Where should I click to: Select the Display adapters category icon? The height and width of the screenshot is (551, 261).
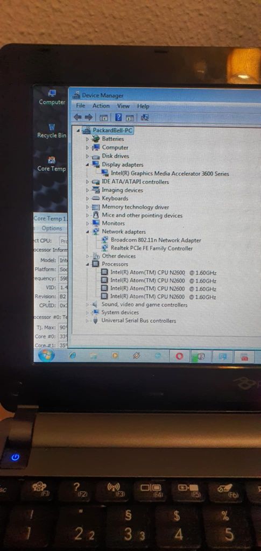pyautogui.click(x=96, y=165)
